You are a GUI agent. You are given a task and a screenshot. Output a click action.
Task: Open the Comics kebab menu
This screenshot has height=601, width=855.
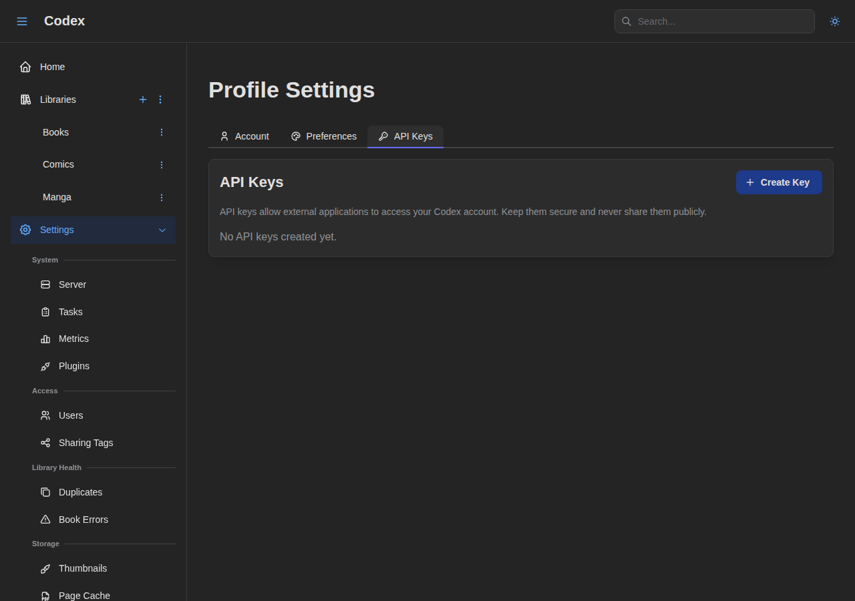click(161, 164)
